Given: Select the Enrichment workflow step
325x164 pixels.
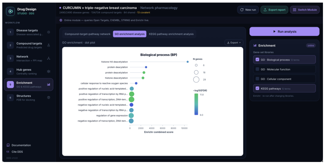Looking at the screenshot, I should coord(29,85).
